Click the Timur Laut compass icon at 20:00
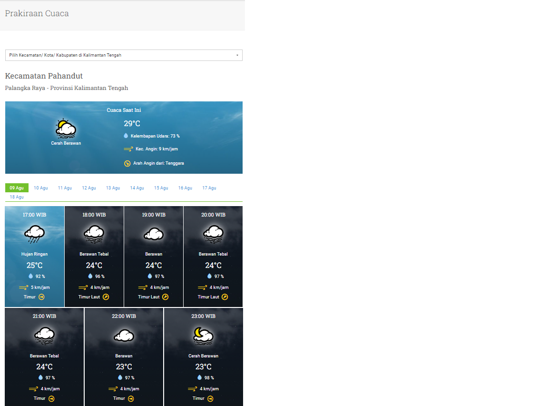The image size is (548, 406). (225, 297)
